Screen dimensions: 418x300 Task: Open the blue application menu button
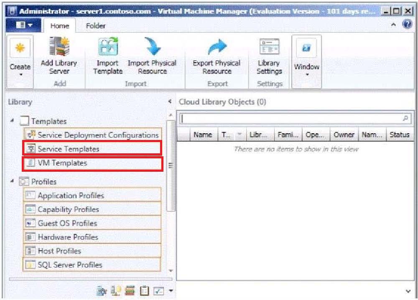click(23, 25)
